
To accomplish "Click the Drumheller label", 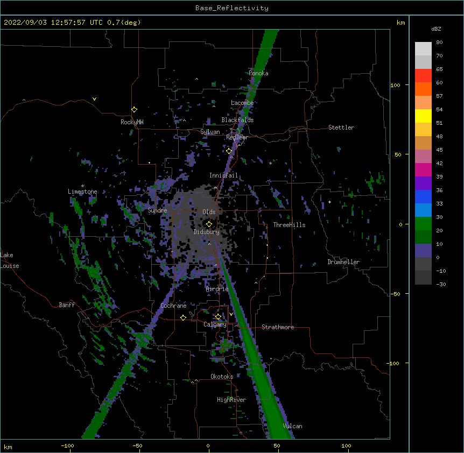I will click(343, 262).
